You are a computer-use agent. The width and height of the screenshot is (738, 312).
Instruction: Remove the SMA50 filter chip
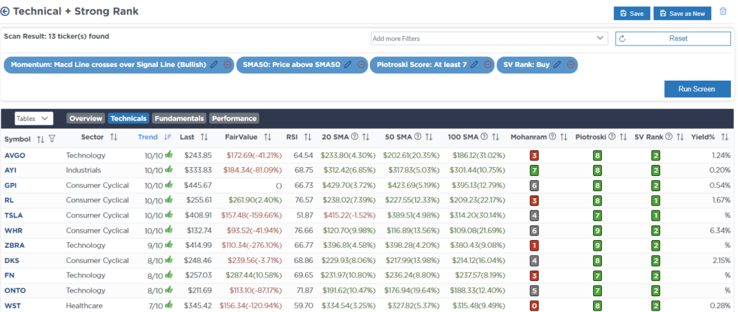coord(361,65)
